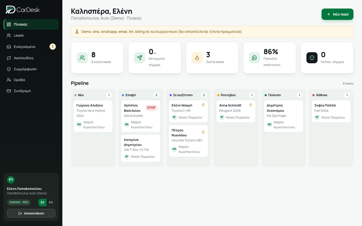Navigate to Συμμόρφωση
362x226 pixels.
(x=31, y=69)
